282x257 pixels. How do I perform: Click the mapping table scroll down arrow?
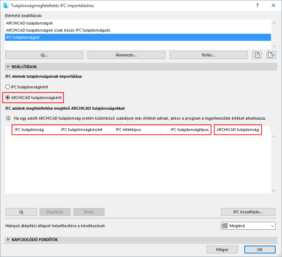[273, 191]
